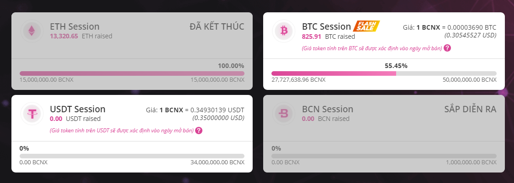Click the BCN session empty progress bar
Image resolution: width=514 pixels, height=183 pixels.
(x=384, y=156)
